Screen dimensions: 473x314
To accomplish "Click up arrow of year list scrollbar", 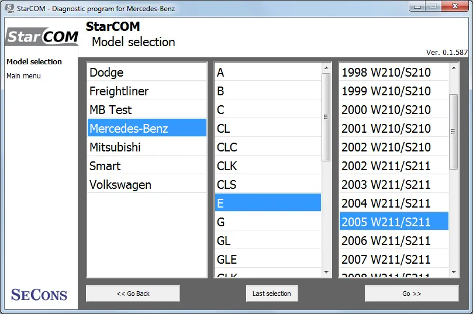I will pyautogui.click(x=454, y=68).
